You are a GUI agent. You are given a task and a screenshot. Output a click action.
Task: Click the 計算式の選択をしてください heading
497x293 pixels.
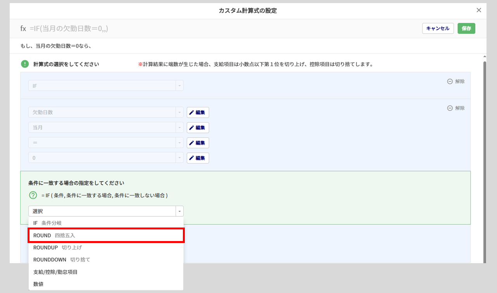[x=66, y=64]
